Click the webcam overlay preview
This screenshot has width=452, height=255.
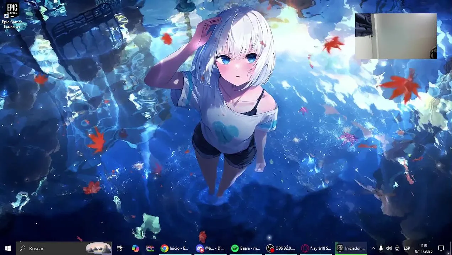click(396, 36)
